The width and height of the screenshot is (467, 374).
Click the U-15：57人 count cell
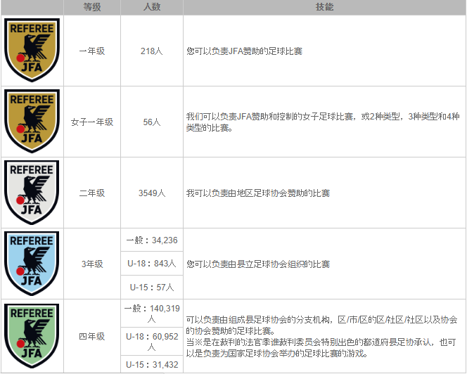[x=152, y=287]
